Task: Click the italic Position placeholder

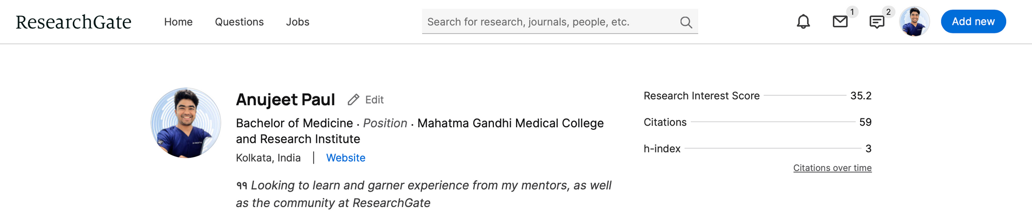Action: coord(385,123)
